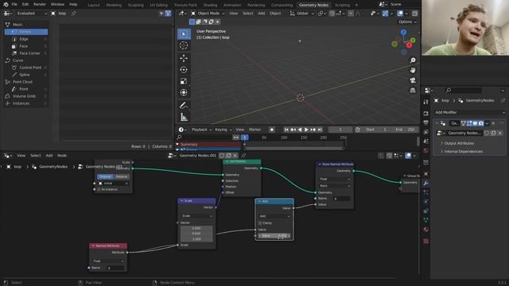Toggle the Clamp checkbox on Add node
Viewport: 509px width, 286px height.
tap(260, 223)
